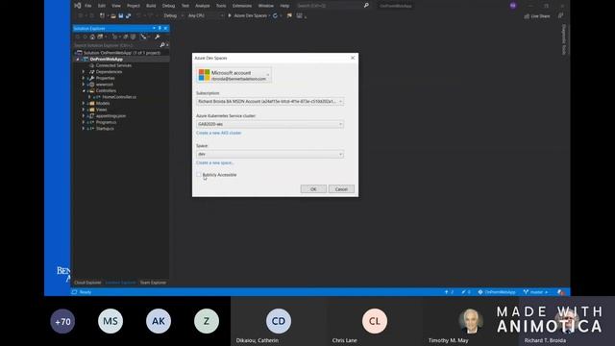The width and height of the screenshot is (615, 346).
Task: Select the OnPremWebApp project node
Action: (x=106, y=60)
